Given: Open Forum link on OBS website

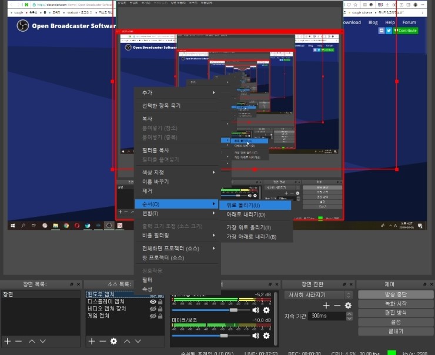Looking at the screenshot, I should pyautogui.click(x=409, y=22).
